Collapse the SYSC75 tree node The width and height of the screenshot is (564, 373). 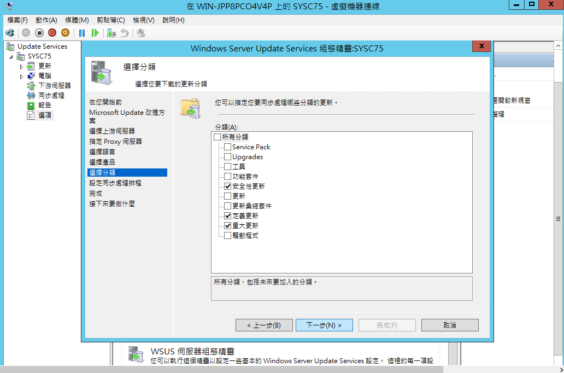coord(11,56)
